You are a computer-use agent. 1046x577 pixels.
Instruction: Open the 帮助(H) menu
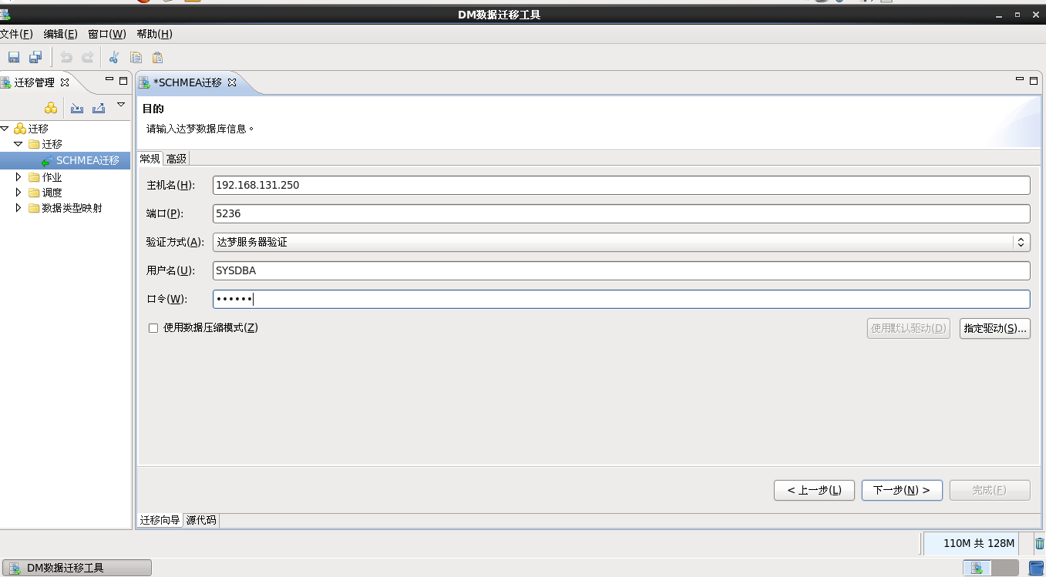pos(154,34)
